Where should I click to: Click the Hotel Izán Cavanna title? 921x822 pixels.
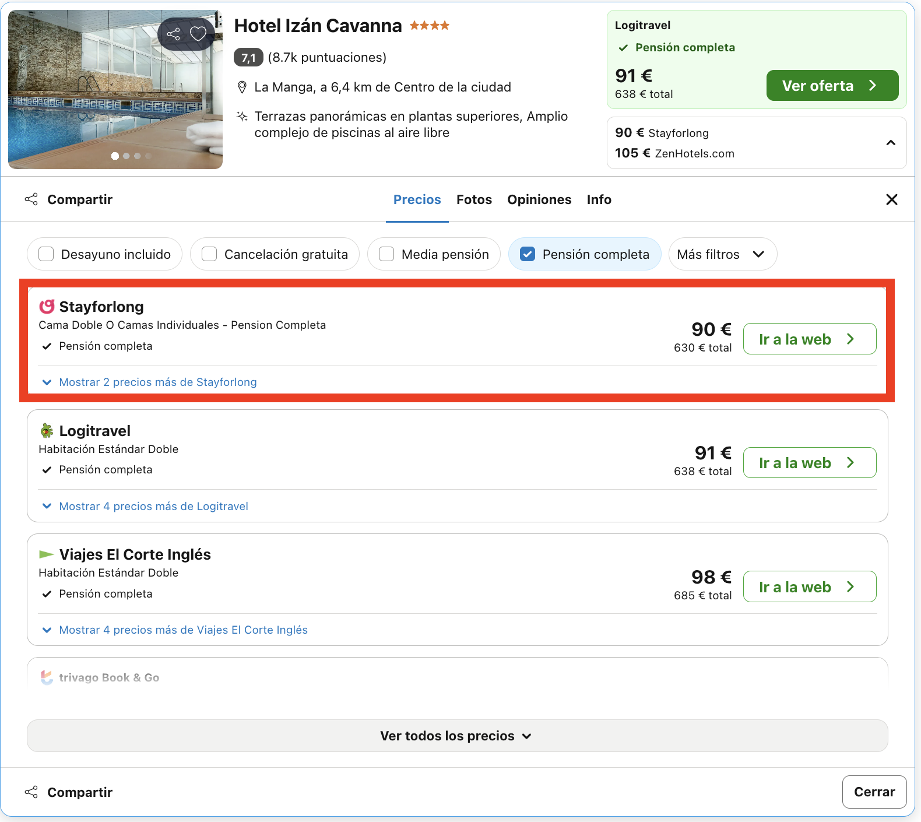(x=318, y=26)
